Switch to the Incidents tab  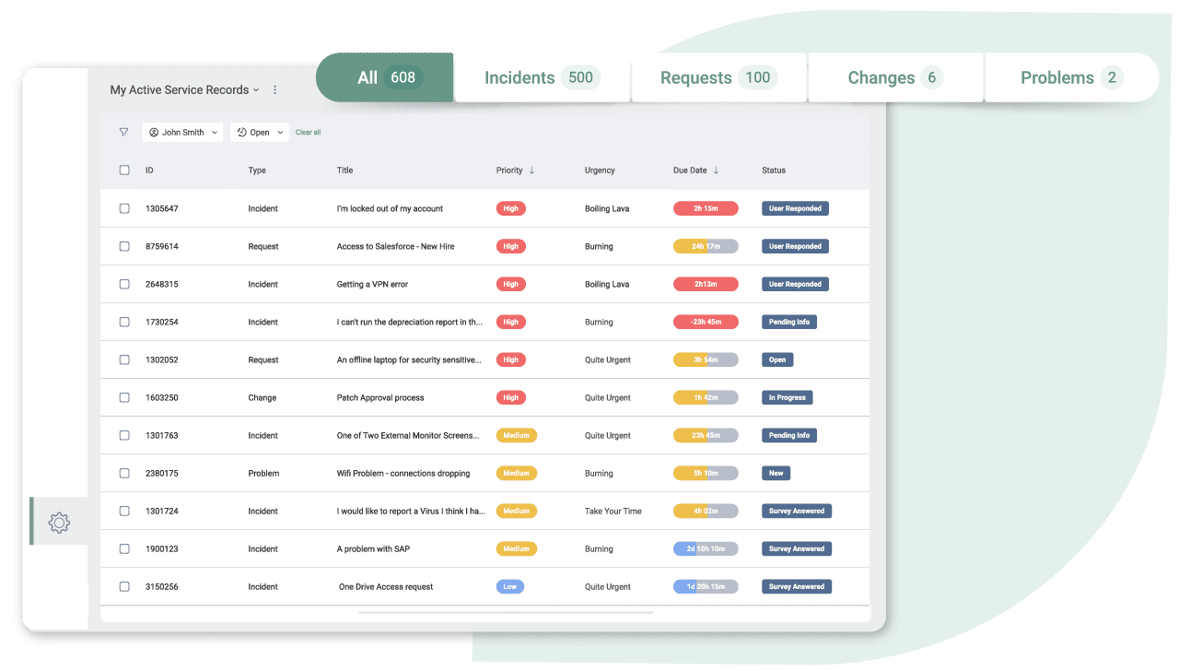pos(542,77)
